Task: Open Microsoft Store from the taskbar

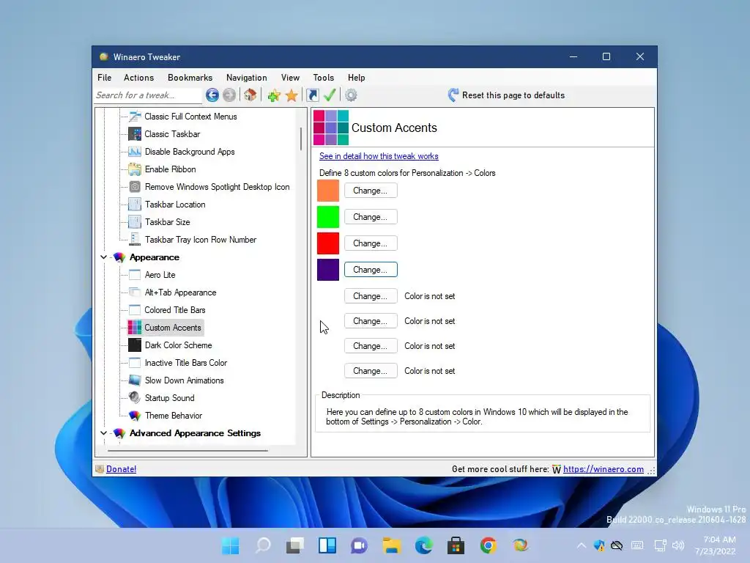Action: [x=456, y=545]
